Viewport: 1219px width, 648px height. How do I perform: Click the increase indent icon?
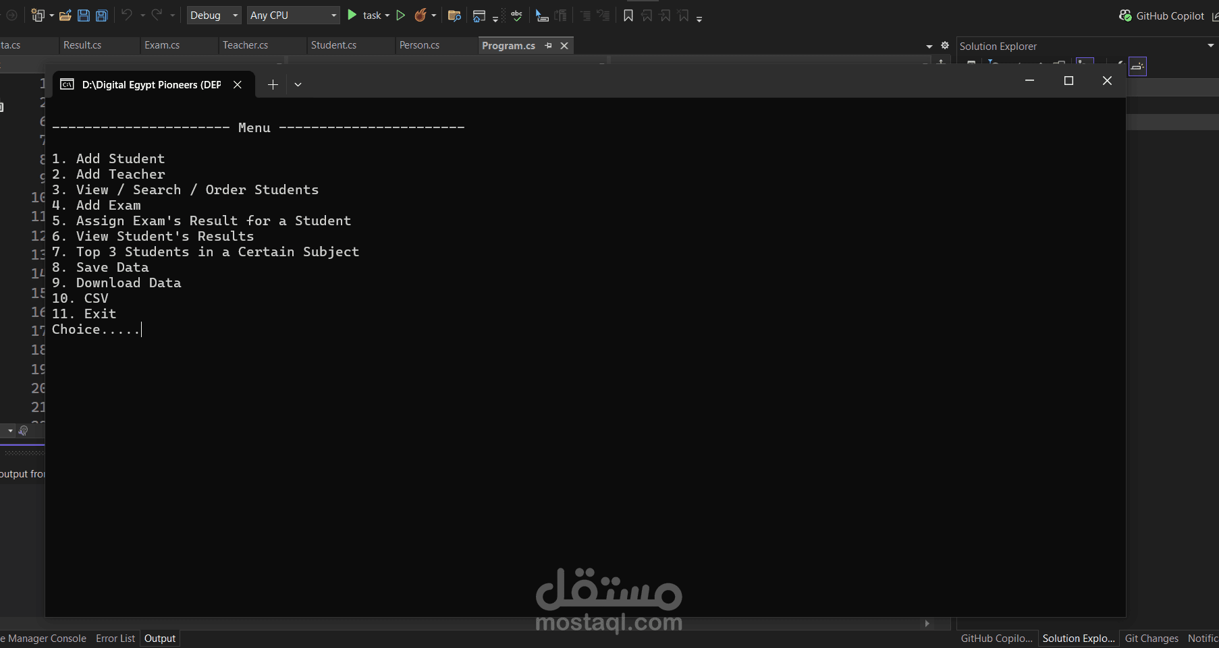pyautogui.click(x=603, y=16)
